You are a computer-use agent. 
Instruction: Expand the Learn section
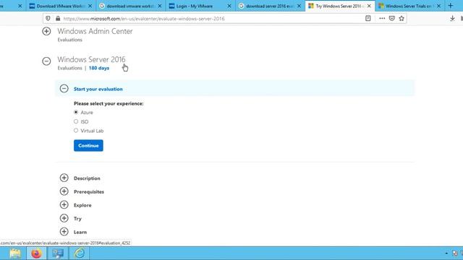(64, 232)
